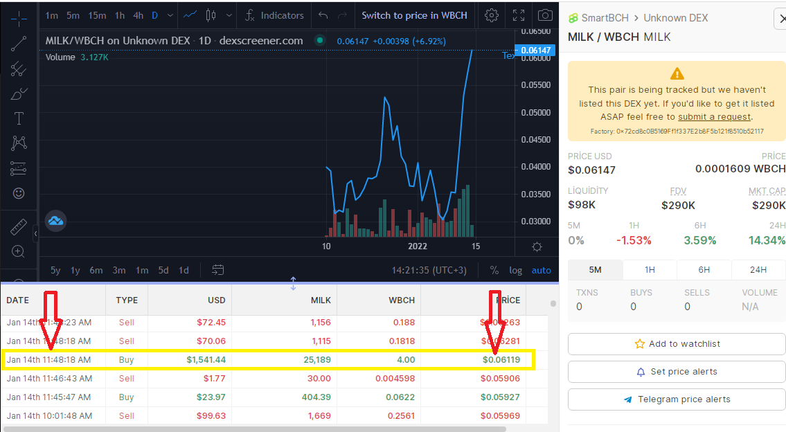Open the prediction and measurement tools
786x432 pixels.
pyautogui.click(x=19, y=168)
